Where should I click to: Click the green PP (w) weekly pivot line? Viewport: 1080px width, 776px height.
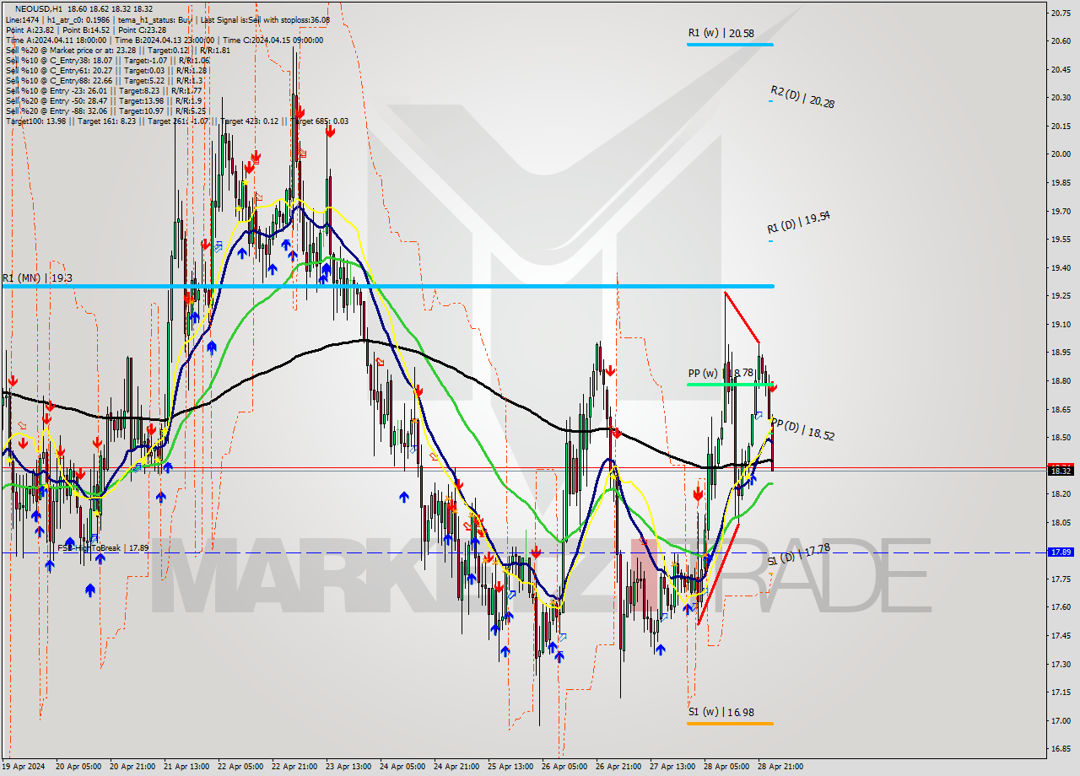730,385
